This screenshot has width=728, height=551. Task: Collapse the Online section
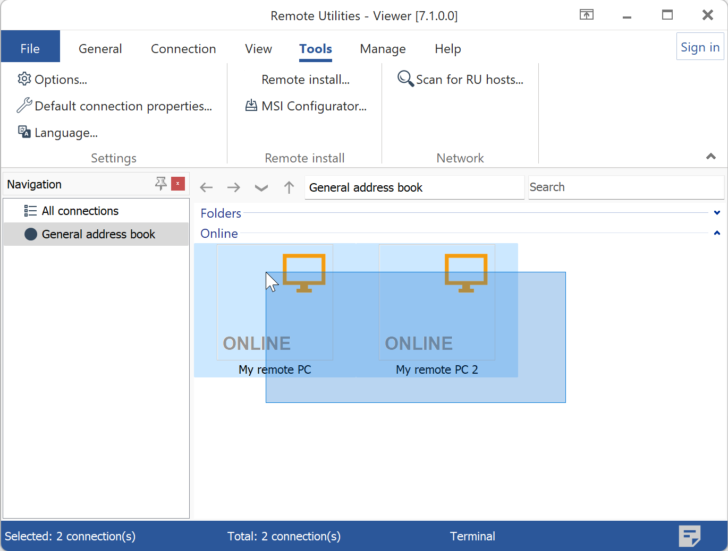[717, 233]
